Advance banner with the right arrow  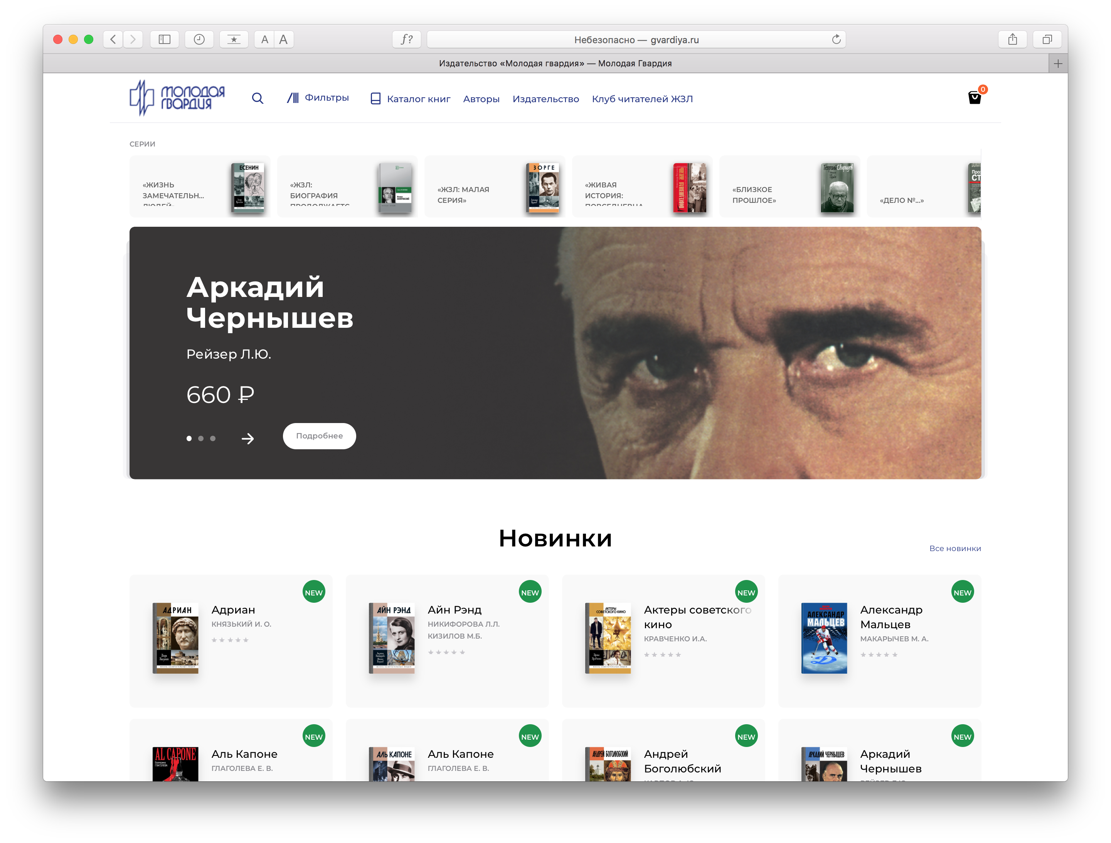pos(247,439)
